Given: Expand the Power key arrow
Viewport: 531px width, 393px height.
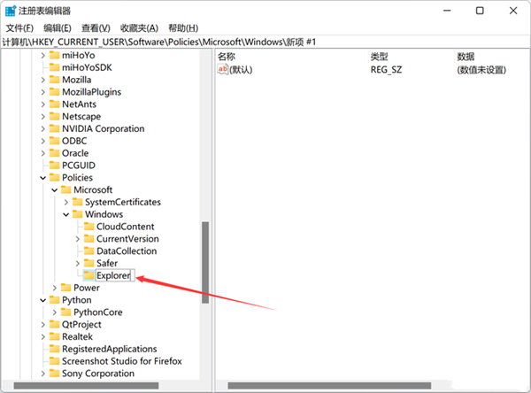Looking at the screenshot, I should click(54, 288).
